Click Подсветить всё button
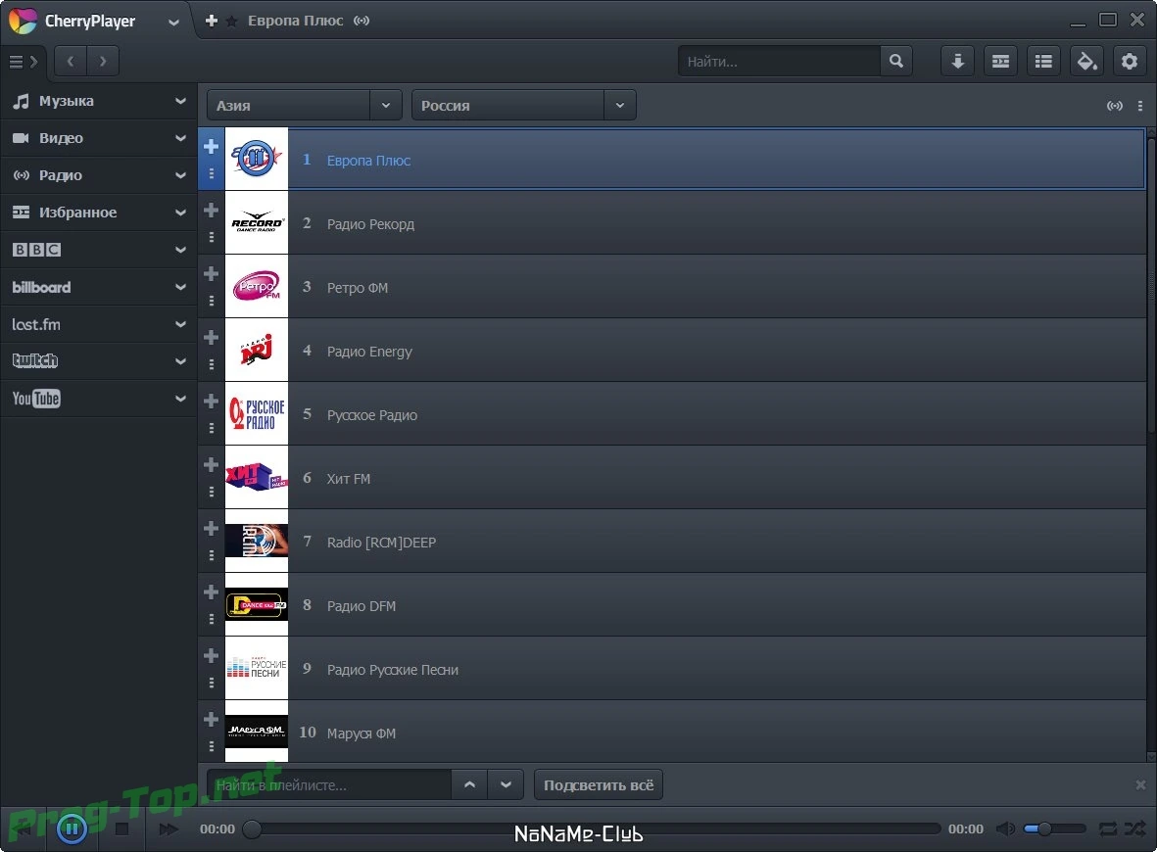Image resolution: width=1157 pixels, height=852 pixels. coord(599,784)
